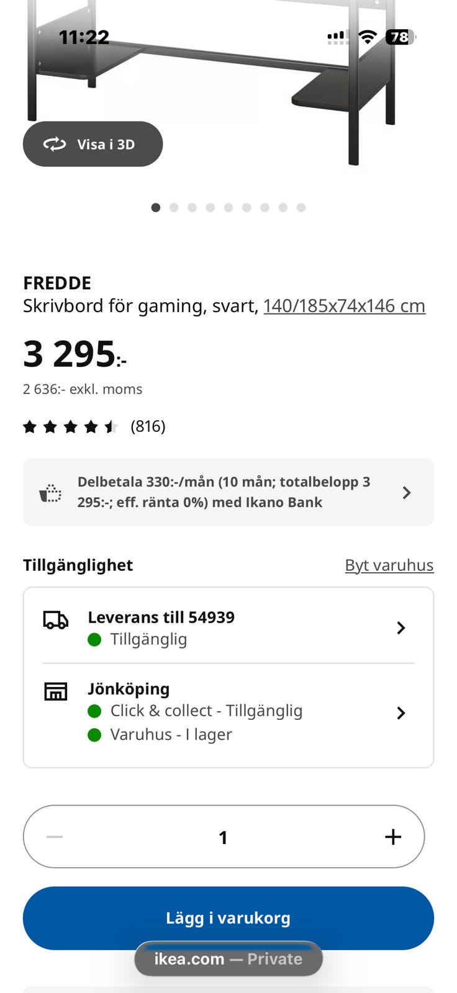Tap the battery indicator showing 78

400,37
